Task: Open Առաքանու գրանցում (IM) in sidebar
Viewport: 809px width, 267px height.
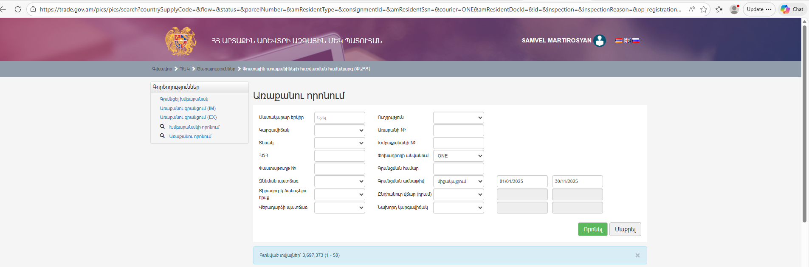Action: tap(188, 108)
